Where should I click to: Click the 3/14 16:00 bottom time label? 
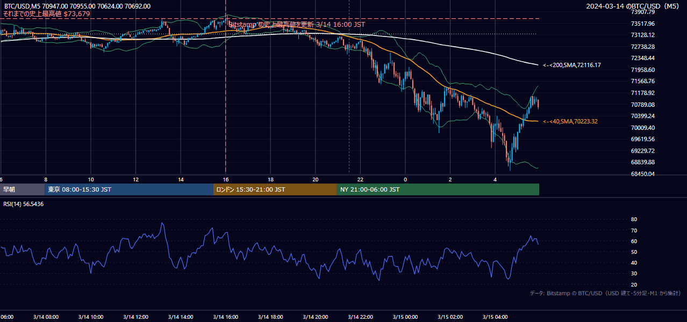225,317
